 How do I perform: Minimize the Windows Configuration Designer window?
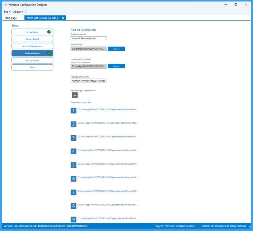click(x=226, y=5)
